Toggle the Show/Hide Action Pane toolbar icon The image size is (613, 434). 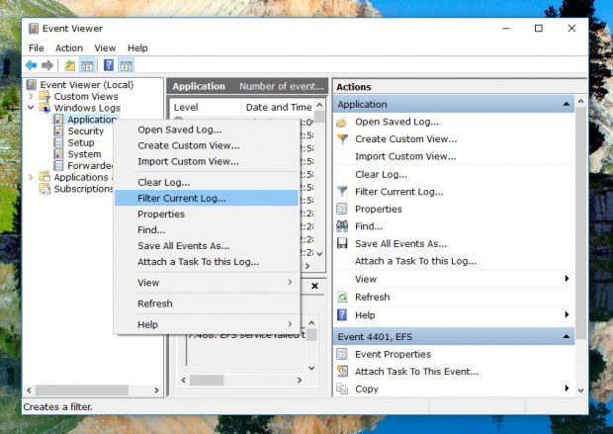[127, 65]
